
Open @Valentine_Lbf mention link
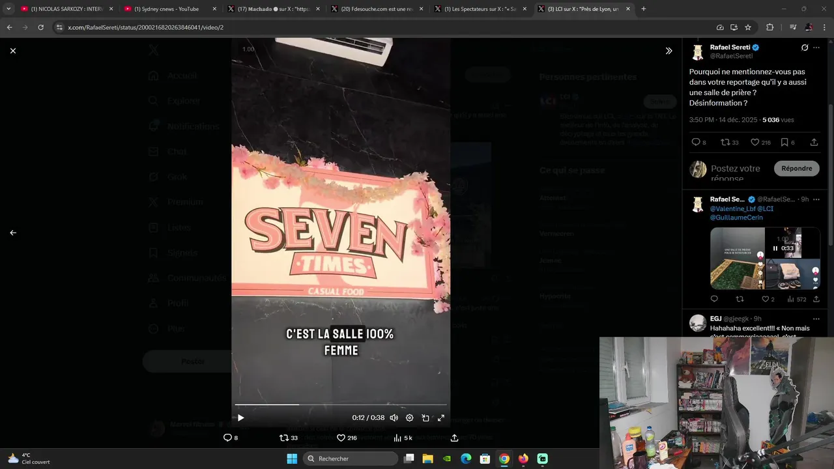(732, 208)
